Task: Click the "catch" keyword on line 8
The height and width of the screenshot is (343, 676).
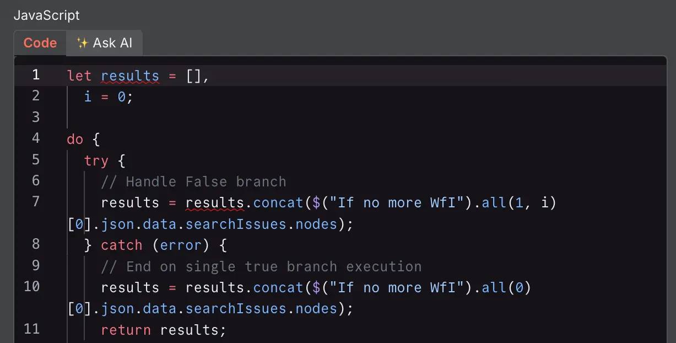Action: point(121,245)
